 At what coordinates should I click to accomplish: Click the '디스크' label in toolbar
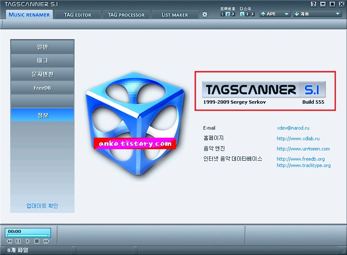point(245,8)
